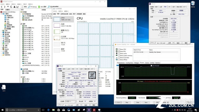Toggle the CPU Package graph checkbox
This screenshot has width=199, height=112.
pyautogui.click(x=151, y=66)
